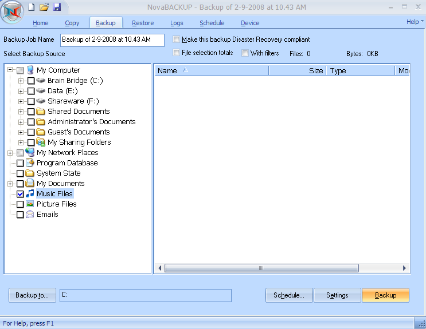Click the Brain Bridge (C:) drive icon
The height and width of the screenshot is (329, 426).
pyautogui.click(x=41, y=80)
